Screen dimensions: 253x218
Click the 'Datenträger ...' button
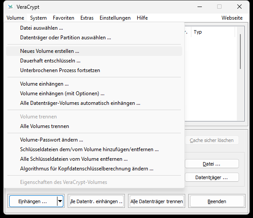[x=211, y=177]
